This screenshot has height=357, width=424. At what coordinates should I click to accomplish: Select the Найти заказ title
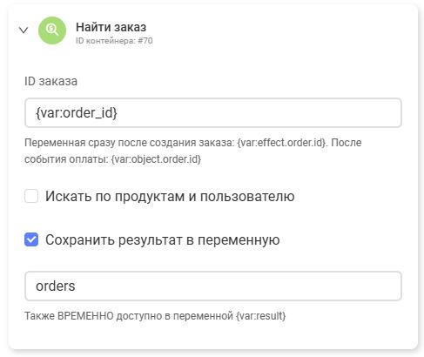click(111, 27)
